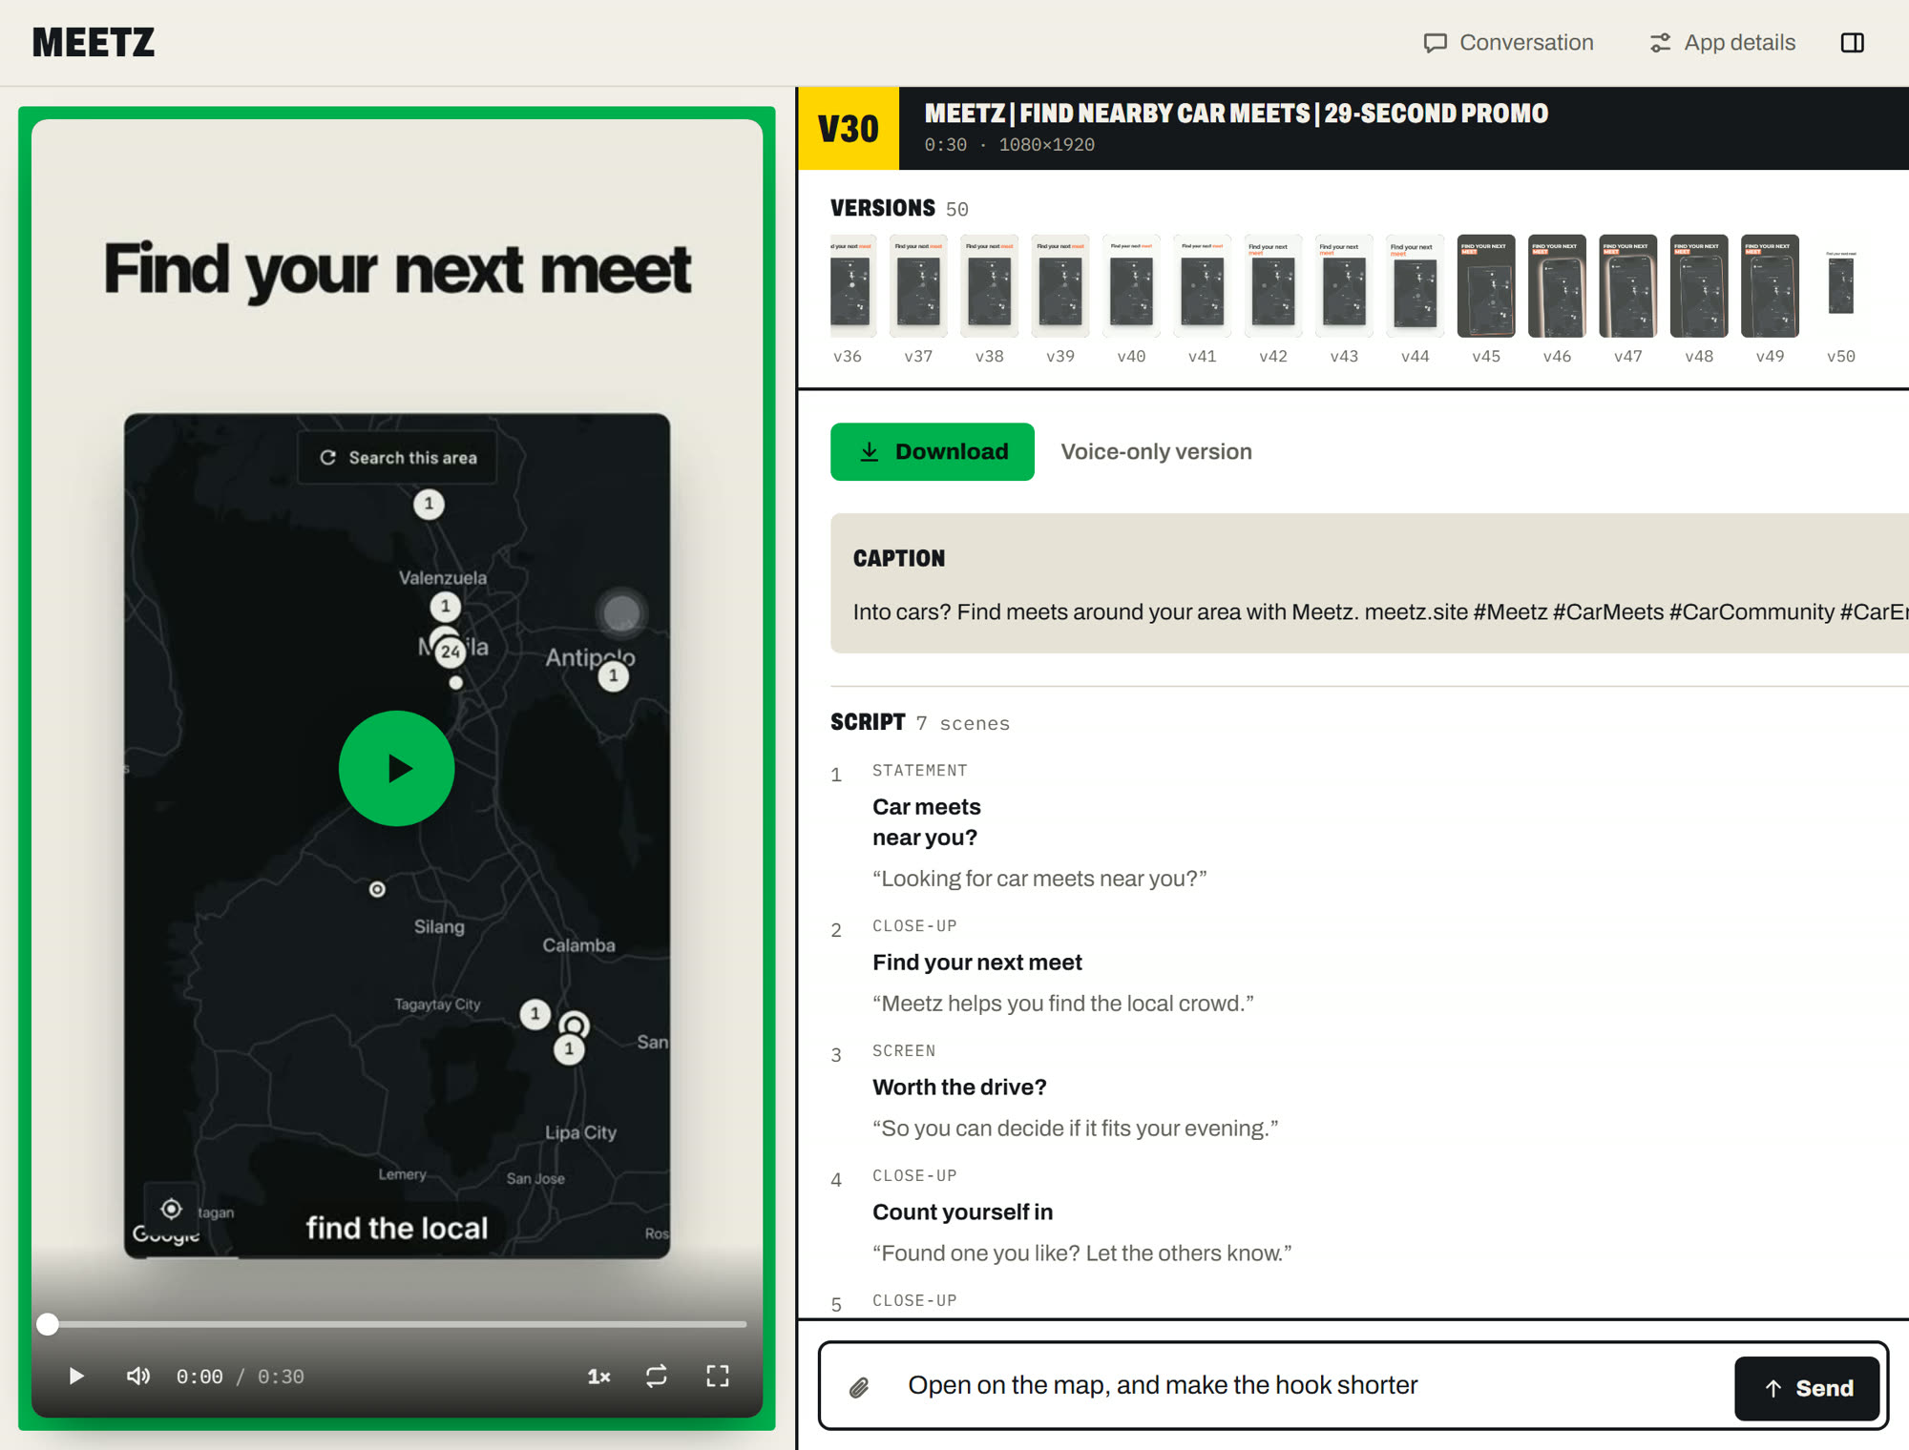
Task: Click the promo title heading
Action: click(x=1236, y=114)
